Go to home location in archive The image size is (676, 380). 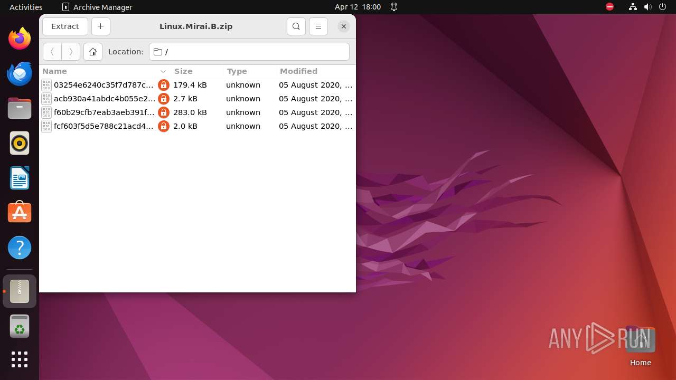(x=93, y=52)
